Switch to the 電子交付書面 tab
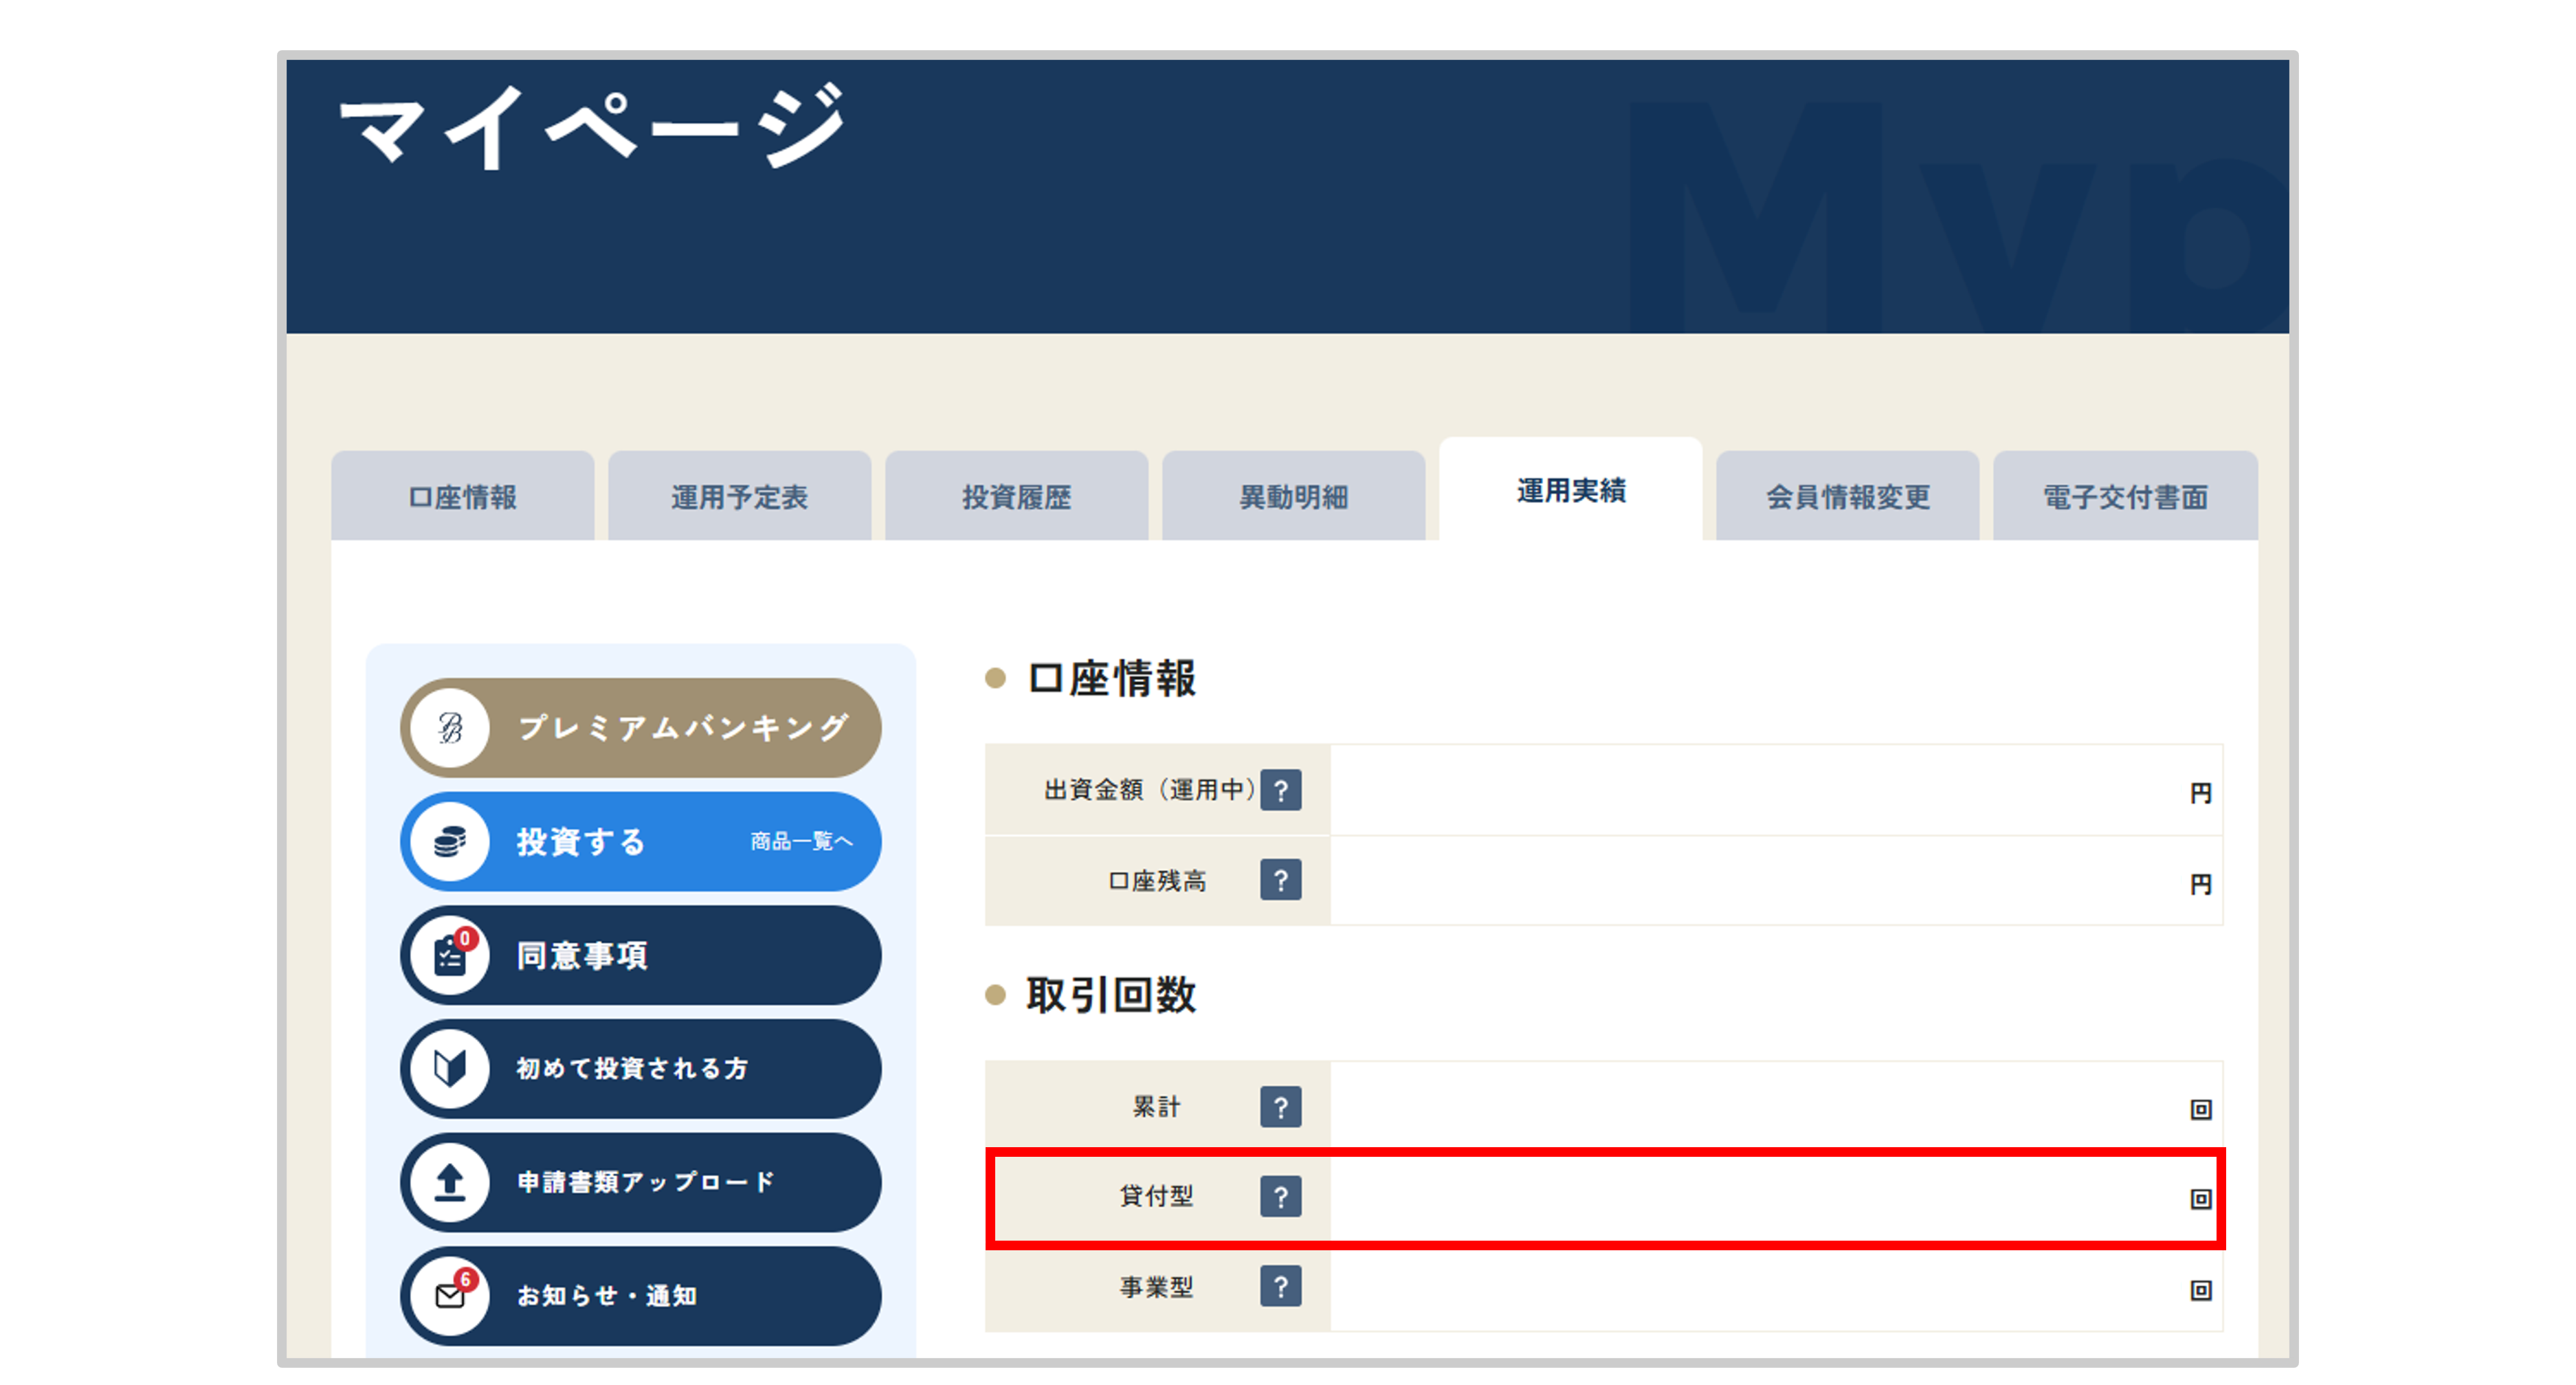Viewport: 2576px width, 1385px height. 2125,496
